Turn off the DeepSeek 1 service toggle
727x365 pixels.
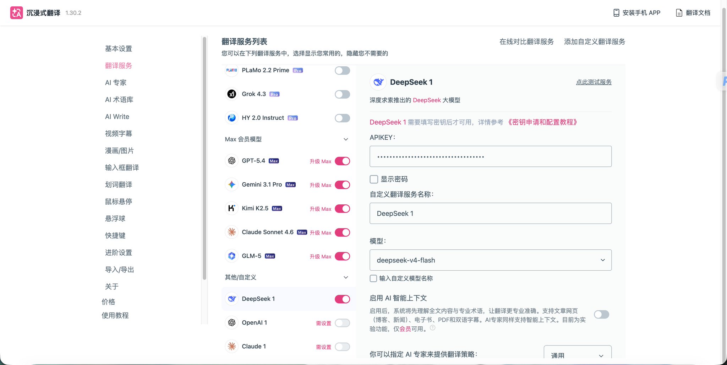(x=342, y=299)
